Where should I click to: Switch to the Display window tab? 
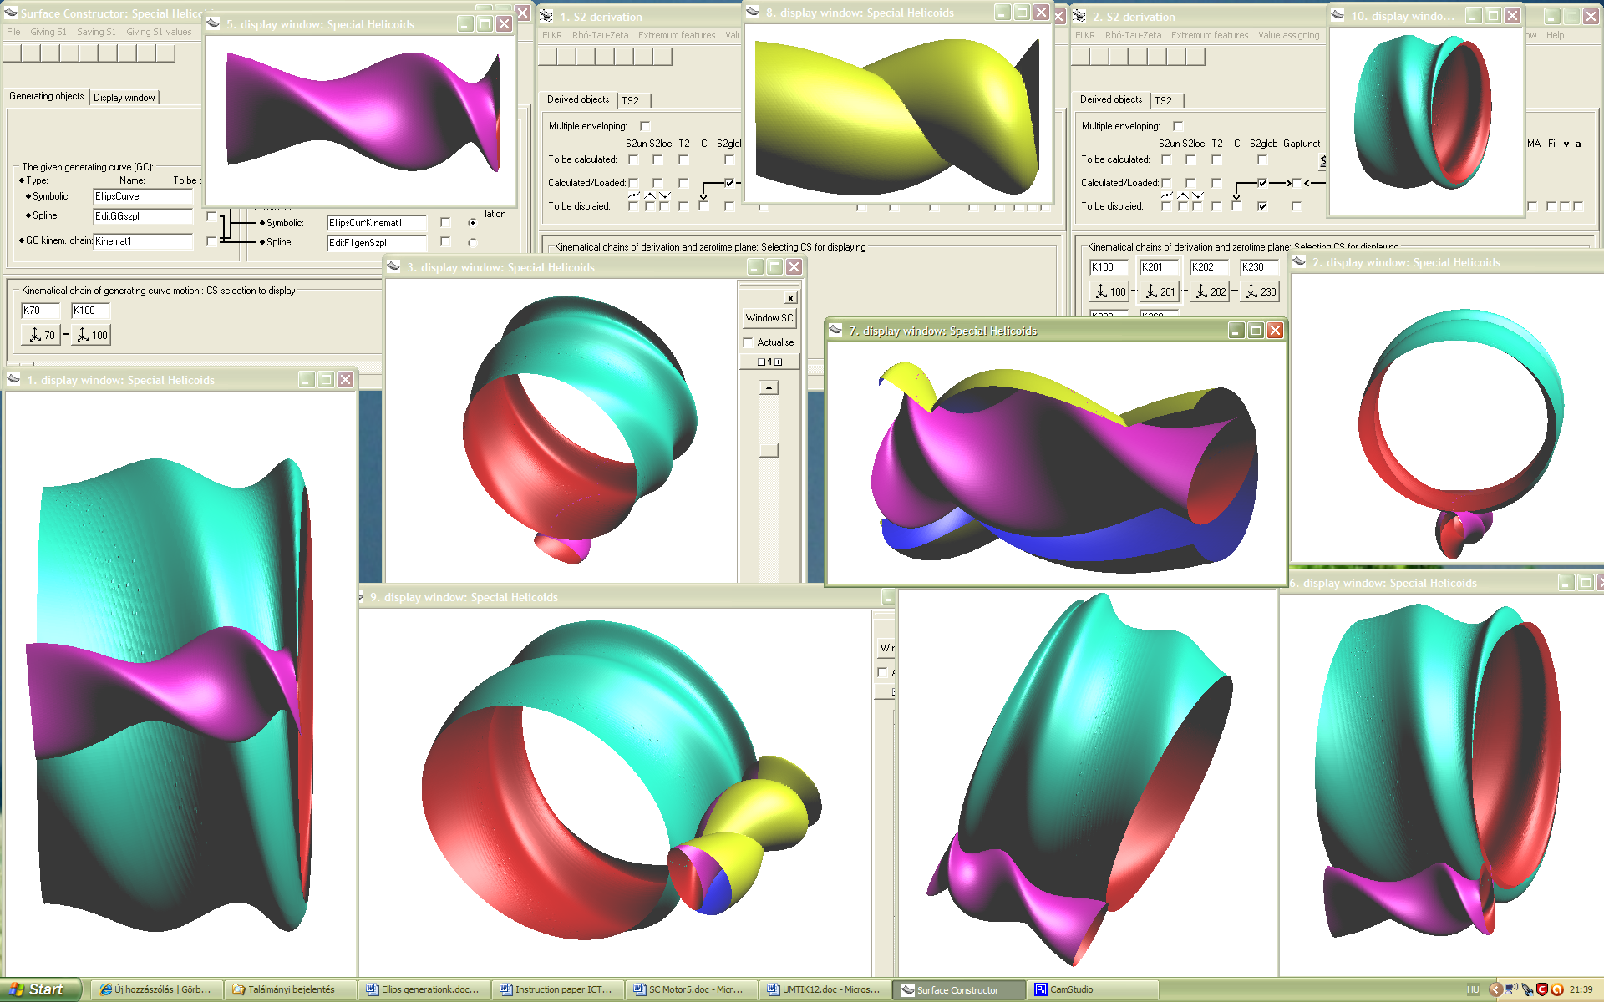click(x=124, y=98)
